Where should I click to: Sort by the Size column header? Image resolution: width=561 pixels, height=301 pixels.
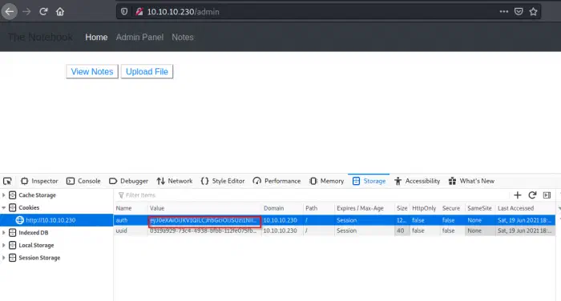[402, 208]
